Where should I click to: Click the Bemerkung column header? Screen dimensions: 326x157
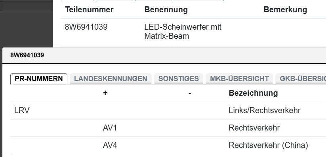(x=285, y=10)
